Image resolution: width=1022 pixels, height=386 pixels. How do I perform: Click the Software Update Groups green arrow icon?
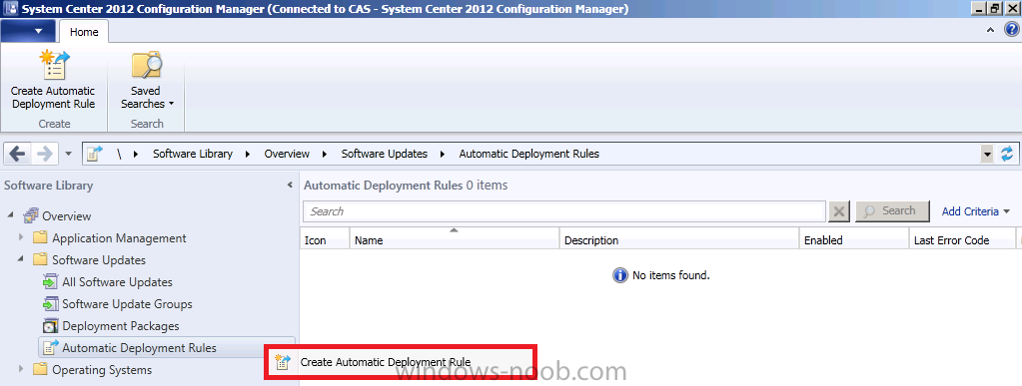(x=50, y=304)
